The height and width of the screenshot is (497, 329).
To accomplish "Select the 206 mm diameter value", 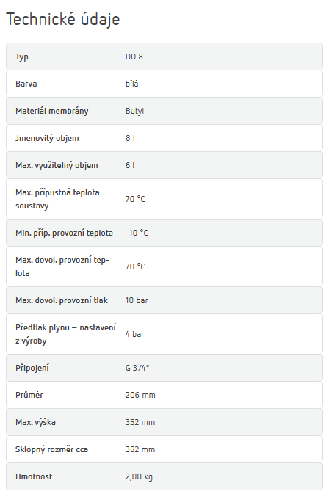I will pyautogui.click(x=140, y=395).
